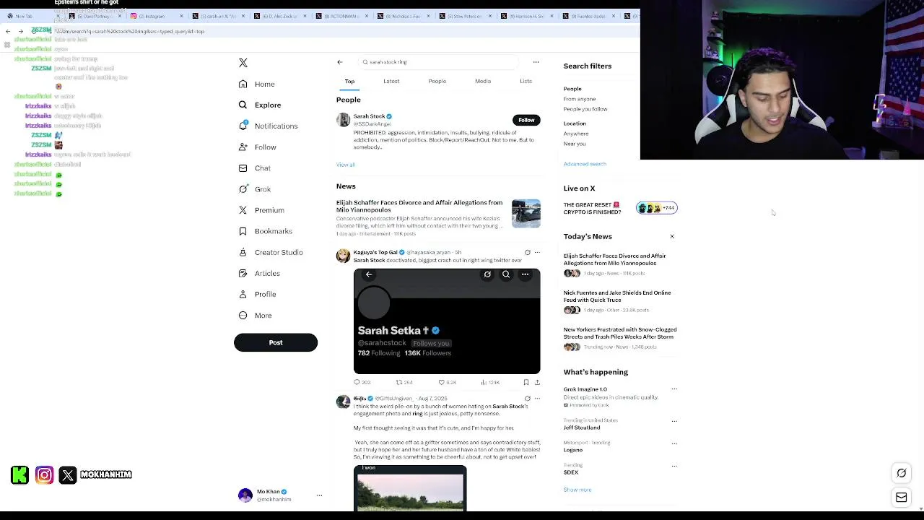Open Bookmarks in the sidebar

click(265, 231)
